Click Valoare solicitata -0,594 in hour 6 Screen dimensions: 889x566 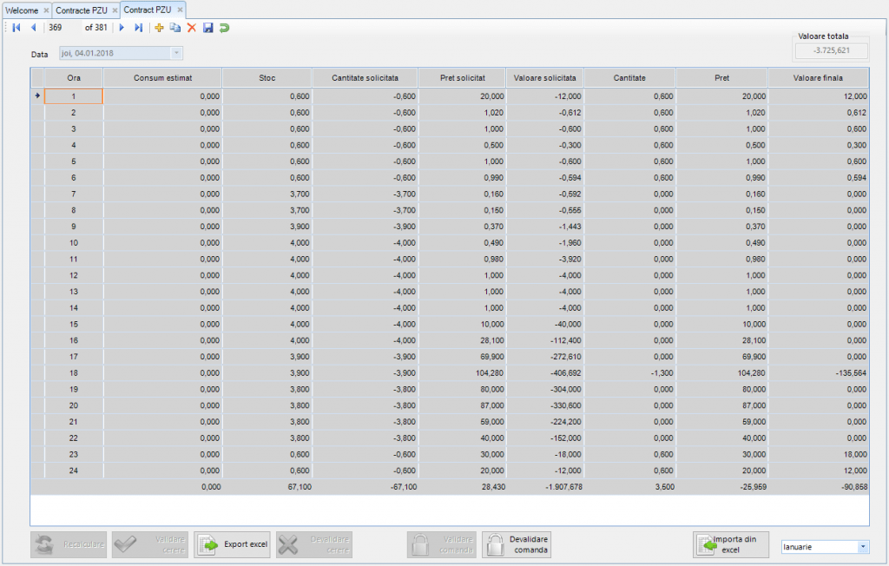(x=545, y=177)
